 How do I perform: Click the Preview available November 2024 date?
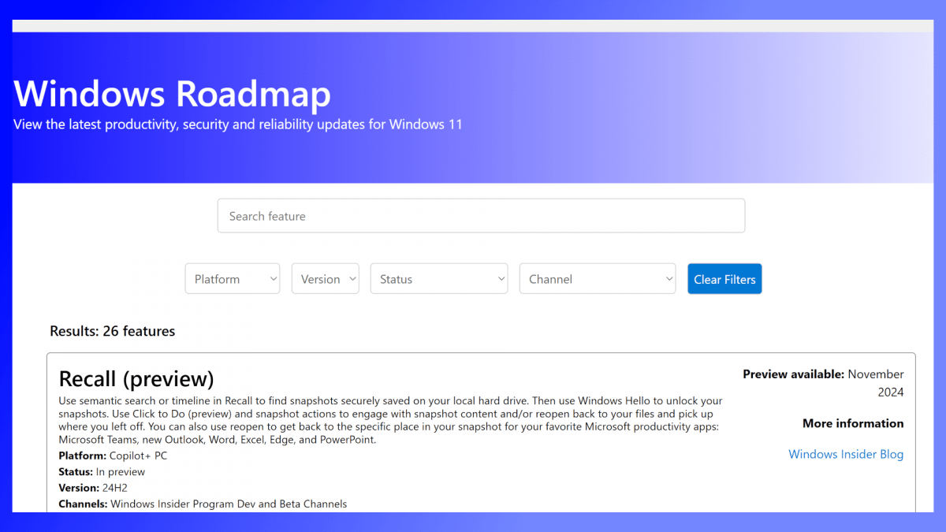(823, 383)
